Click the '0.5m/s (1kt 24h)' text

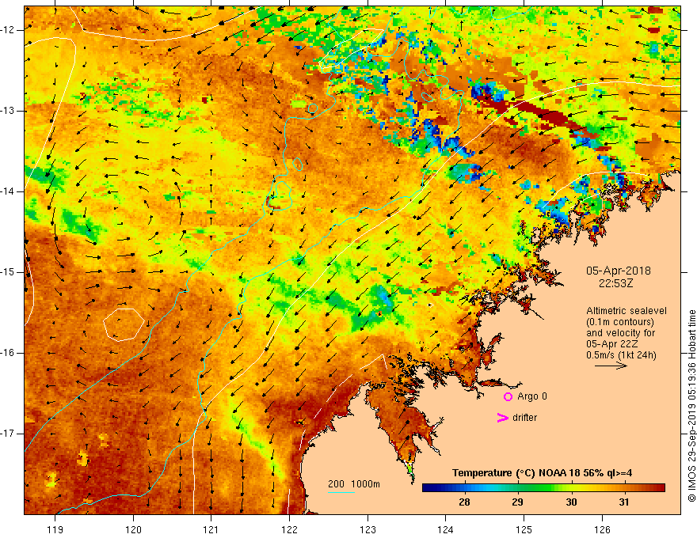pyautogui.click(x=621, y=355)
